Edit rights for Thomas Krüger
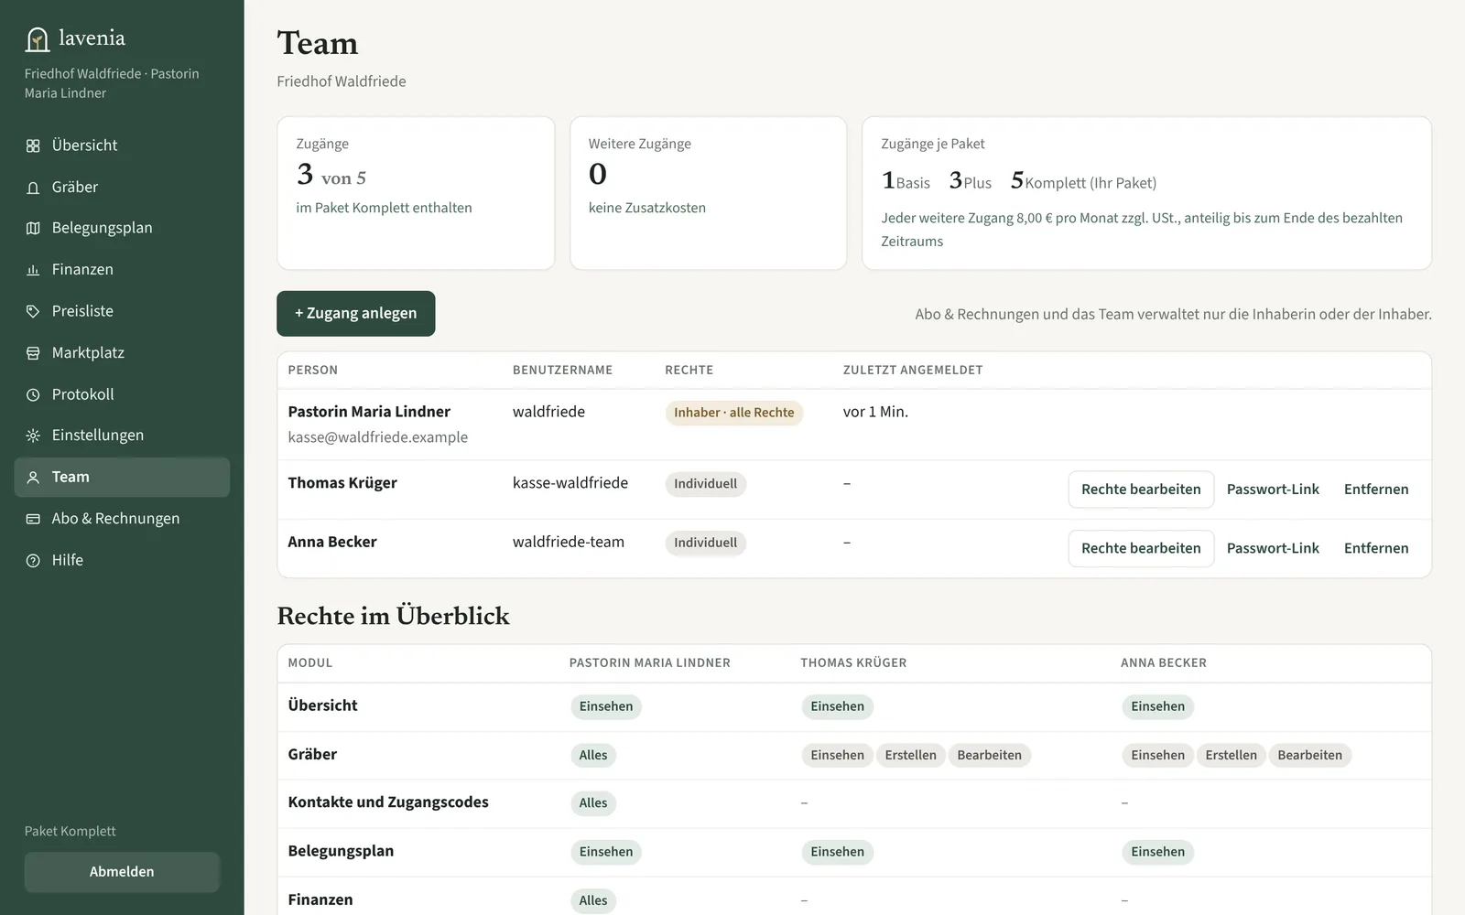1465x915 pixels. pos(1141,490)
